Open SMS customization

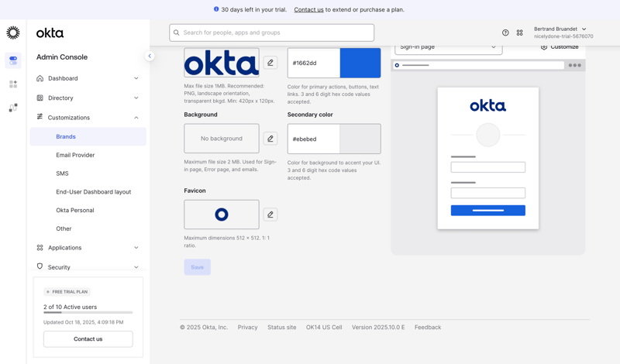(62, 173)
